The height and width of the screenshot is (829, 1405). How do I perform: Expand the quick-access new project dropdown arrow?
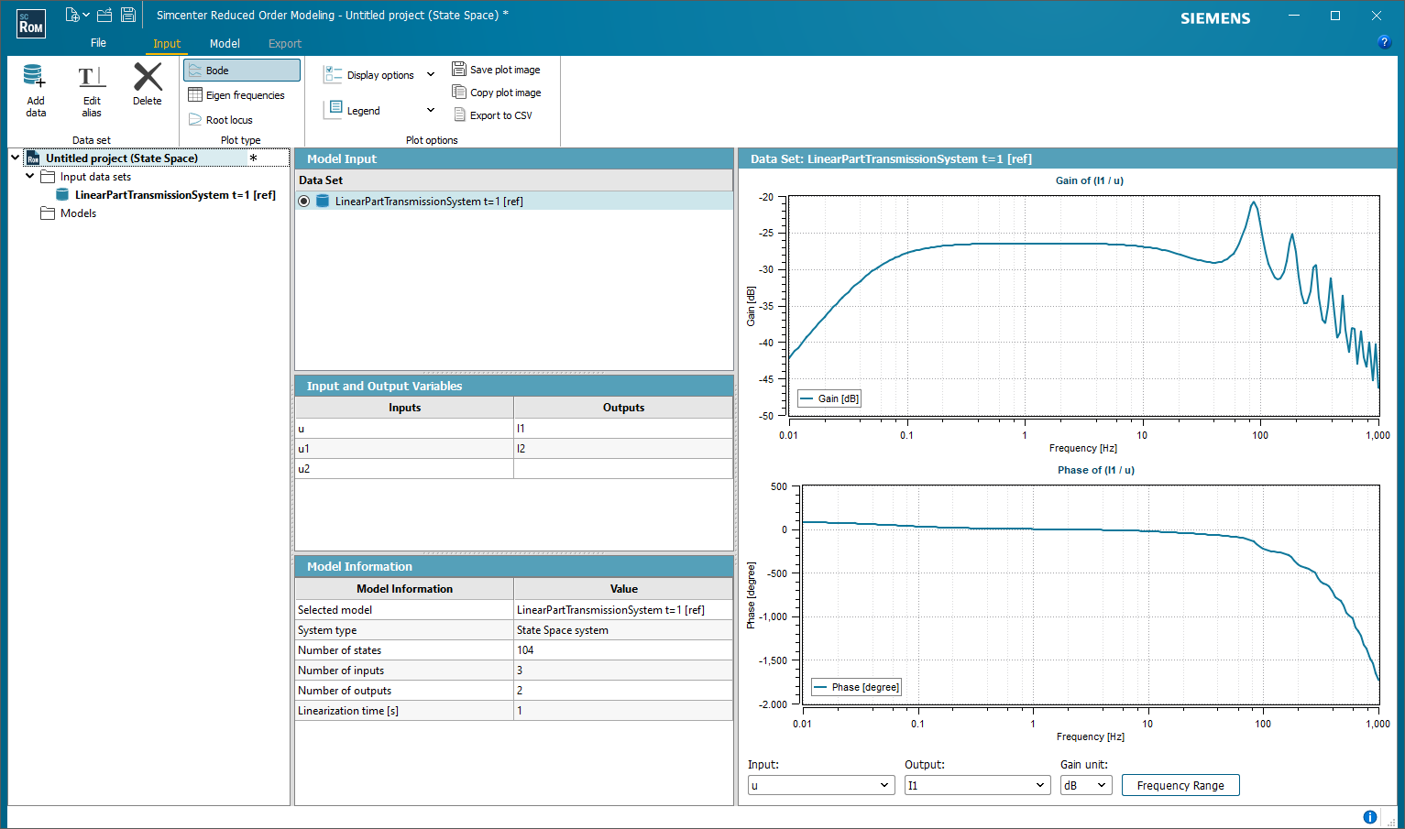coord(86,16)
